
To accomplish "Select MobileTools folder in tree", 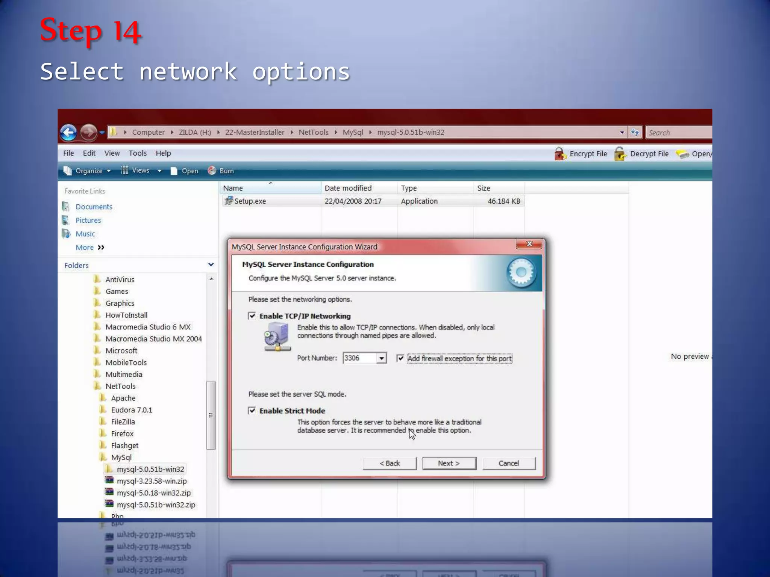I will pos(126,363).
